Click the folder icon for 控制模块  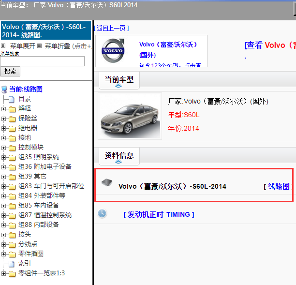[x=12, y=148]
